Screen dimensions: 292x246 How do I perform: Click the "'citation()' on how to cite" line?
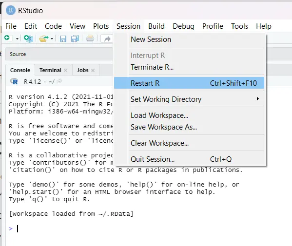tap(126, 170)
